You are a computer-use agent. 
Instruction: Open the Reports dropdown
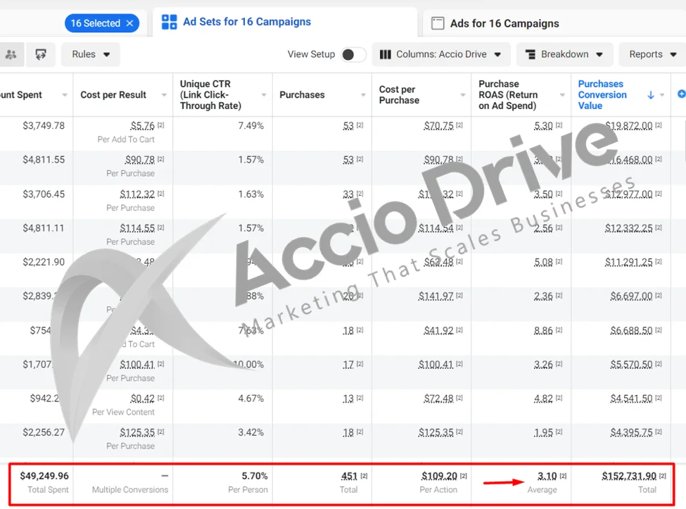click(x=652, y=54)
